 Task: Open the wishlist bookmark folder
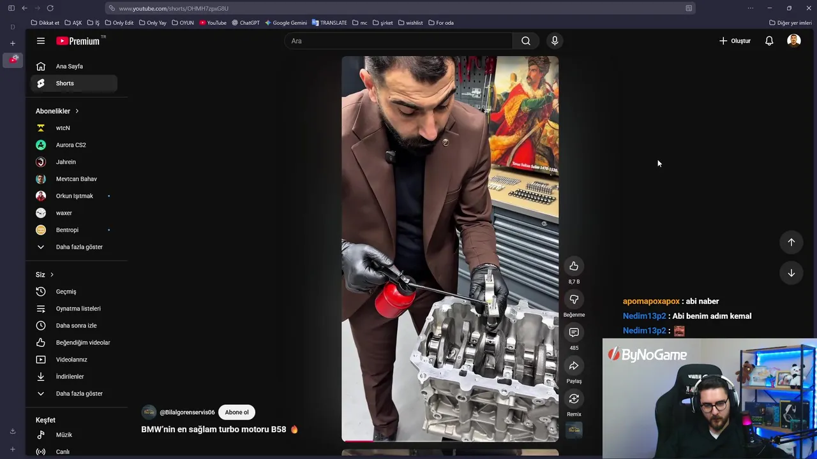pos(410,23)
